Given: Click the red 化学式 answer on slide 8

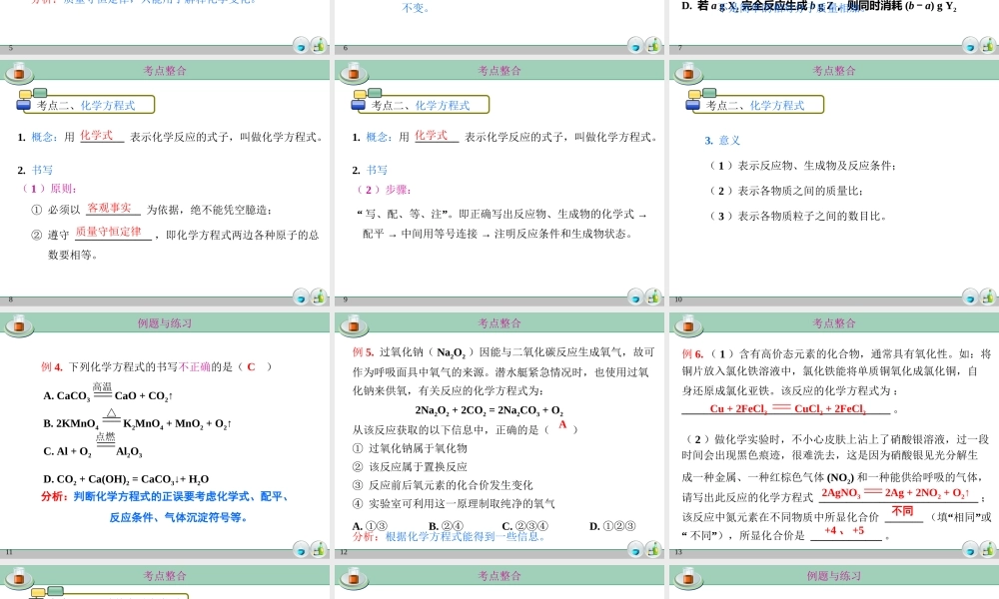Looking at the screenshot, I should [96, 135].
